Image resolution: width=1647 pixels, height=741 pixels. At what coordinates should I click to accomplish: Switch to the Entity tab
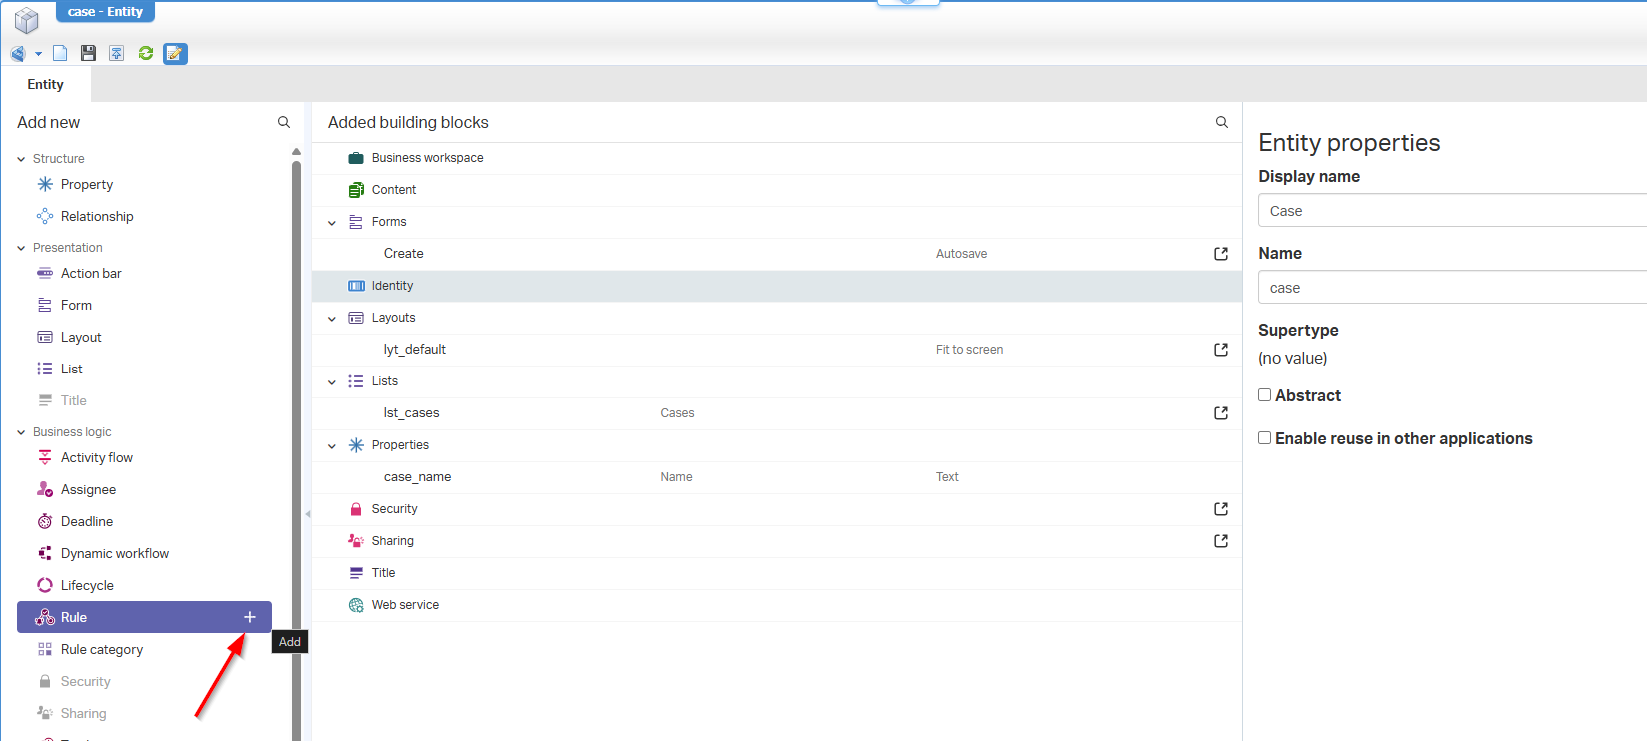46,84
